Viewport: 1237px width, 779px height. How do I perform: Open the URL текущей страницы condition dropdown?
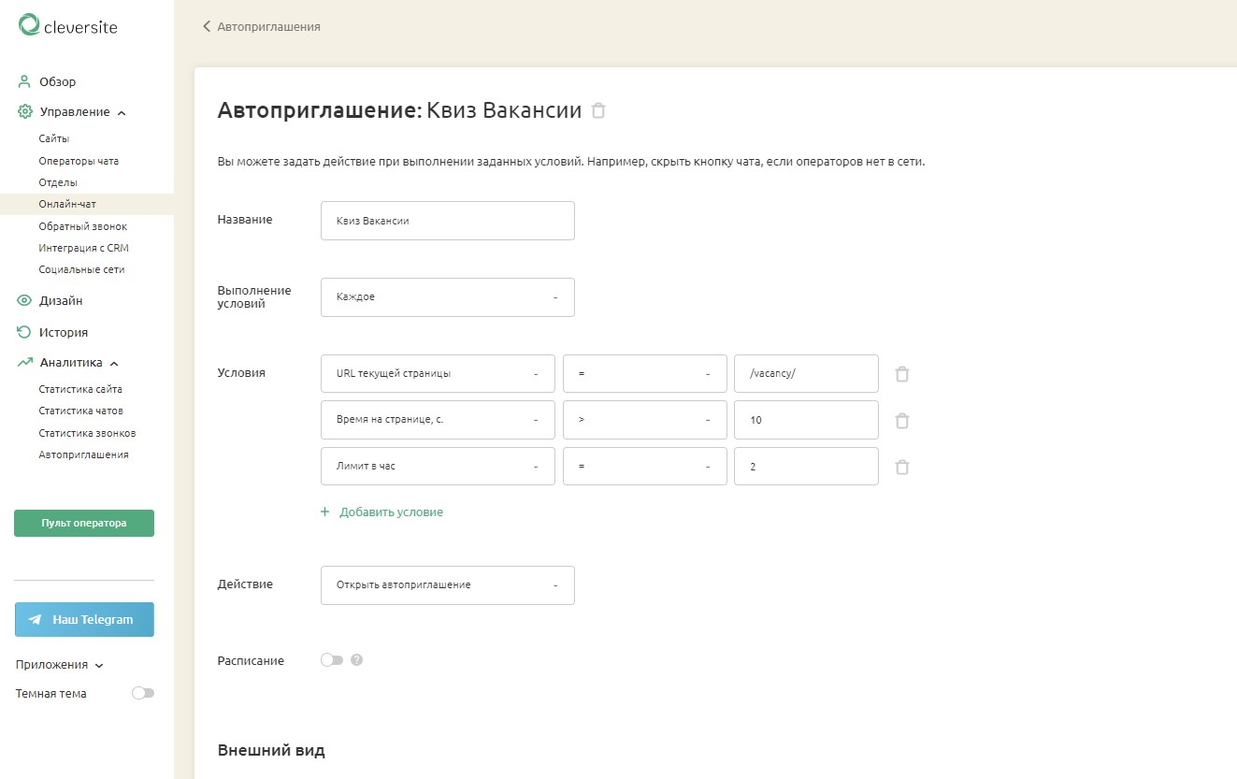(x=438, y=373)
